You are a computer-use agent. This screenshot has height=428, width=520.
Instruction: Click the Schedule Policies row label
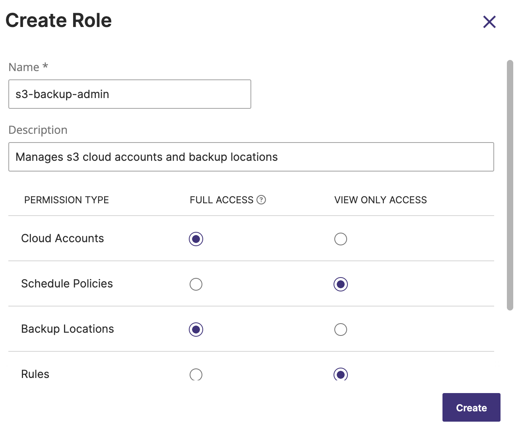tap(67, 283)
